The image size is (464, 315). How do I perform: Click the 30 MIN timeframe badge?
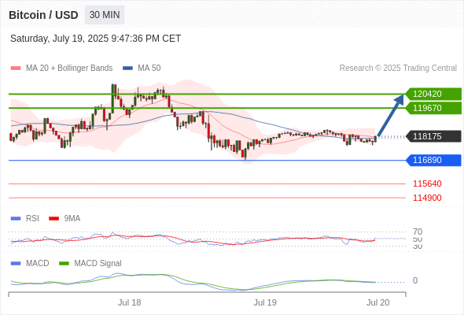[105, 15]
